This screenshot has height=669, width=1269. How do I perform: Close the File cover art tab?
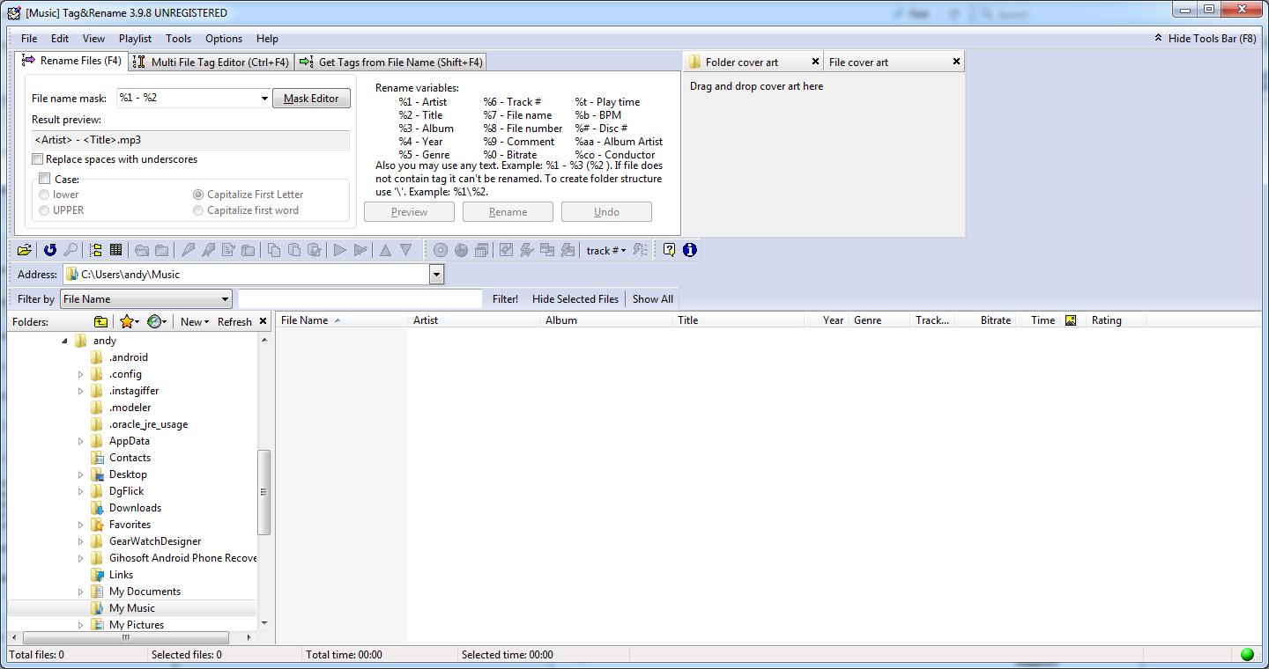(956, 62)
